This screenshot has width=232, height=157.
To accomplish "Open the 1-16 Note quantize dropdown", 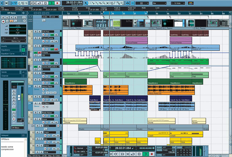I will tap(178, 3).
